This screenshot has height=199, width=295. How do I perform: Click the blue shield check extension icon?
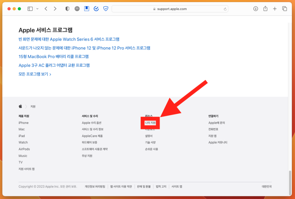click(106, 9)
